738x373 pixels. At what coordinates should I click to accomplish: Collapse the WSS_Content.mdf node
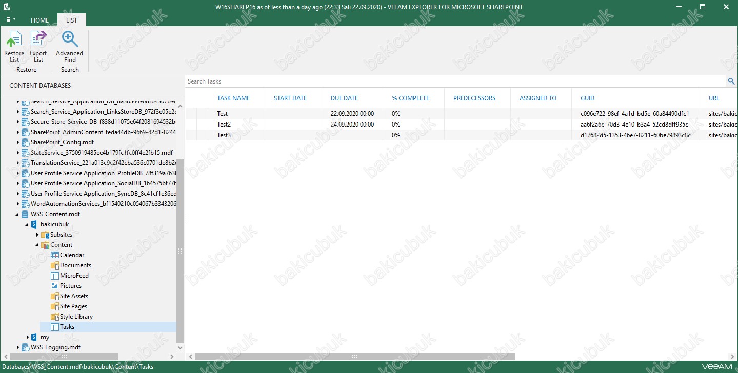coord(17,214)
